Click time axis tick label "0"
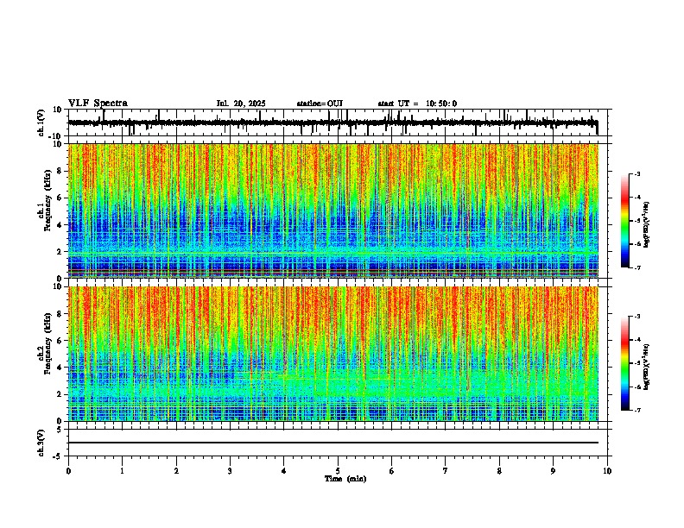Viewport: 684px width, 528px height. click(68, 471)
